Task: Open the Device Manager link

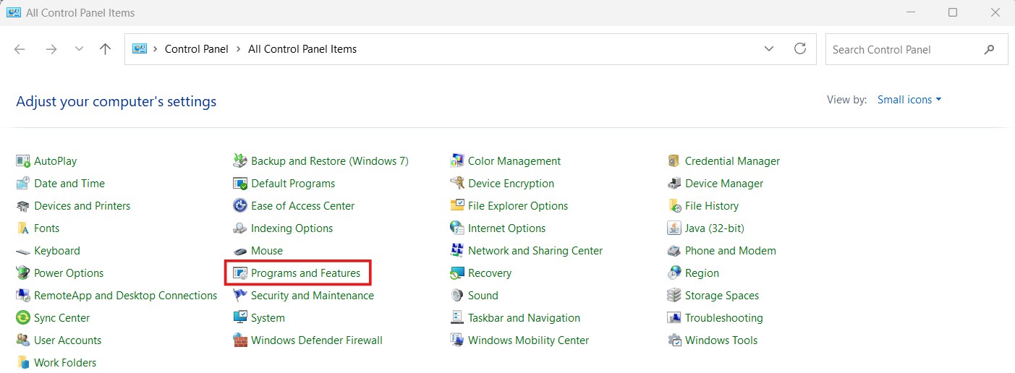Action: [x=724, y=184]
